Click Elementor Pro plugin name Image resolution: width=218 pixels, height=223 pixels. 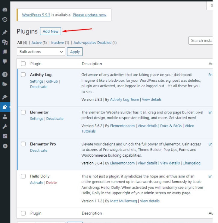(43, 144)
